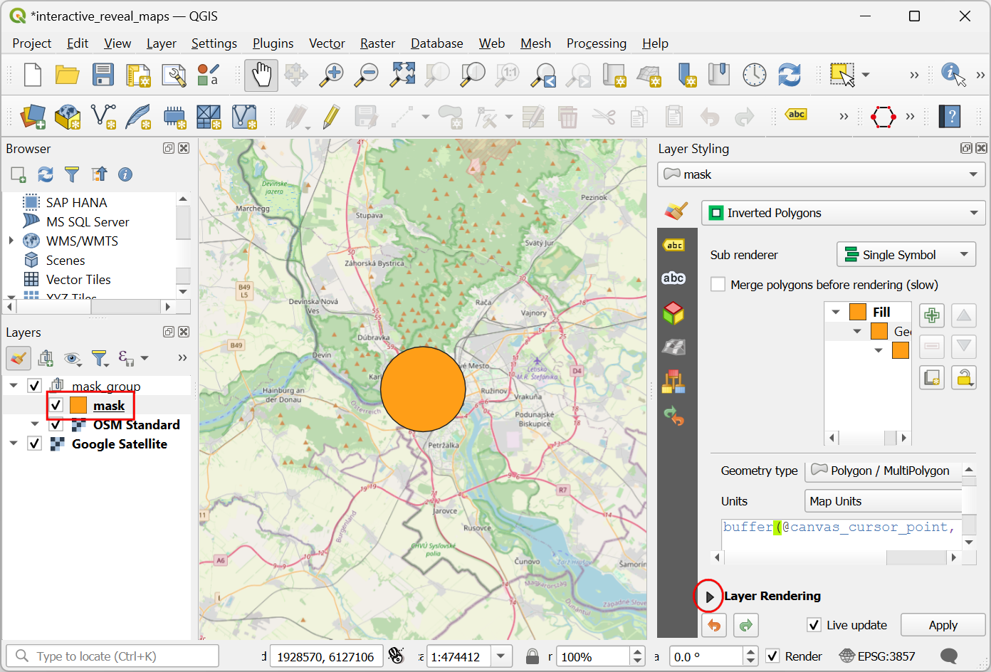Click the Toggle Editing pencil icon

(331, 117)
